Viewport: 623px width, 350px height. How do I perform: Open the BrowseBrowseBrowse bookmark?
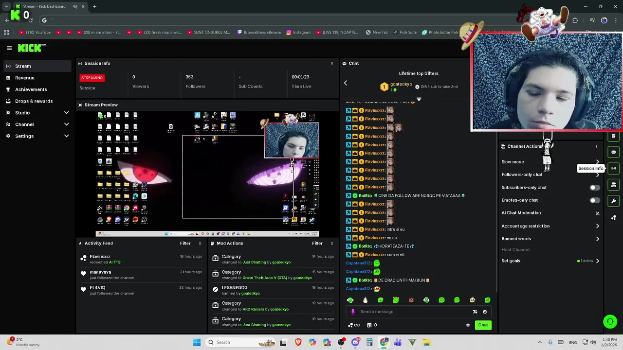point(259,33)
